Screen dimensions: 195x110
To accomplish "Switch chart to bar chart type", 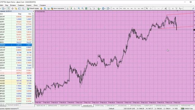I will point(68,9).
